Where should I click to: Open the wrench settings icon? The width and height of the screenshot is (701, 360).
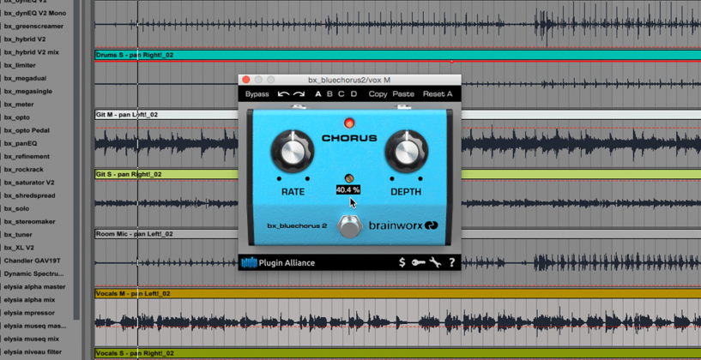coord(435,262)
